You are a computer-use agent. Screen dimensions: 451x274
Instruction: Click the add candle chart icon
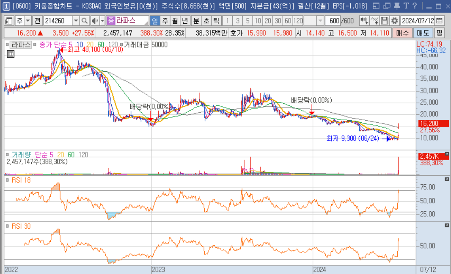pos(364,21)
